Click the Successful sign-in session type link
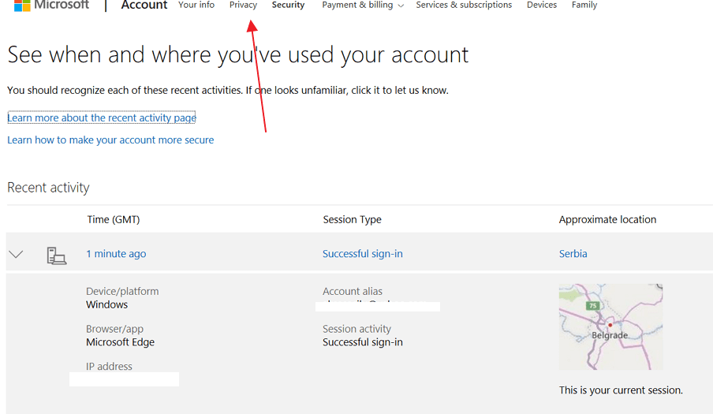This screenshot has height=414, width=713. [x=362, y=254]
